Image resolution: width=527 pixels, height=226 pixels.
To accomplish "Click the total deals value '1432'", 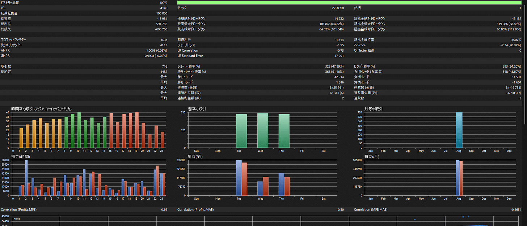I will (x=164, y=72).
